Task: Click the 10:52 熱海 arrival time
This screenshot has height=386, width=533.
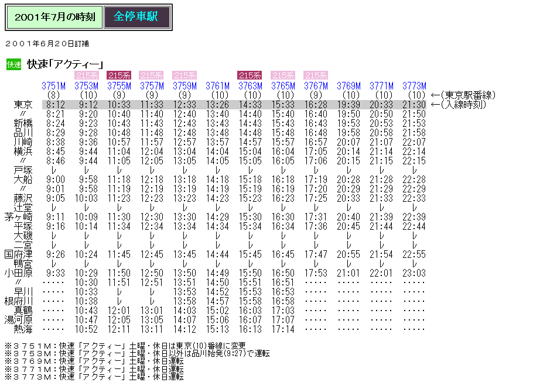Action: pyautogui.click(x=87, y=329)
